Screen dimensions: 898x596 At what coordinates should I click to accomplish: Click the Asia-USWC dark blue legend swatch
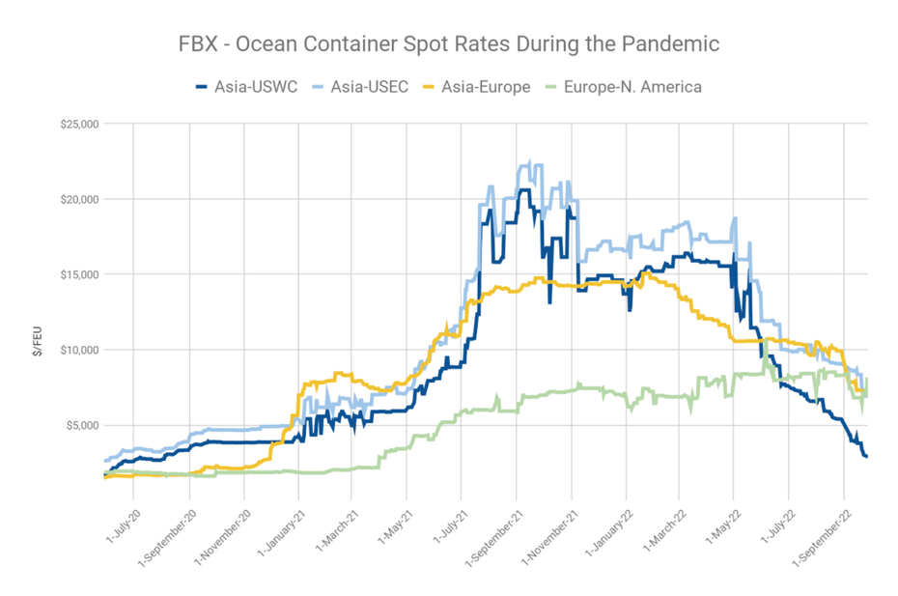202,87
